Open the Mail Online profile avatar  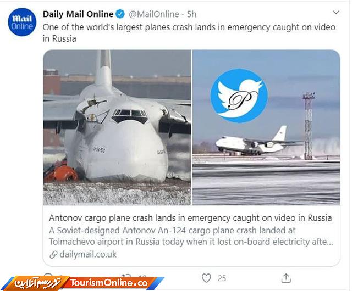click(x=22, y=22)
